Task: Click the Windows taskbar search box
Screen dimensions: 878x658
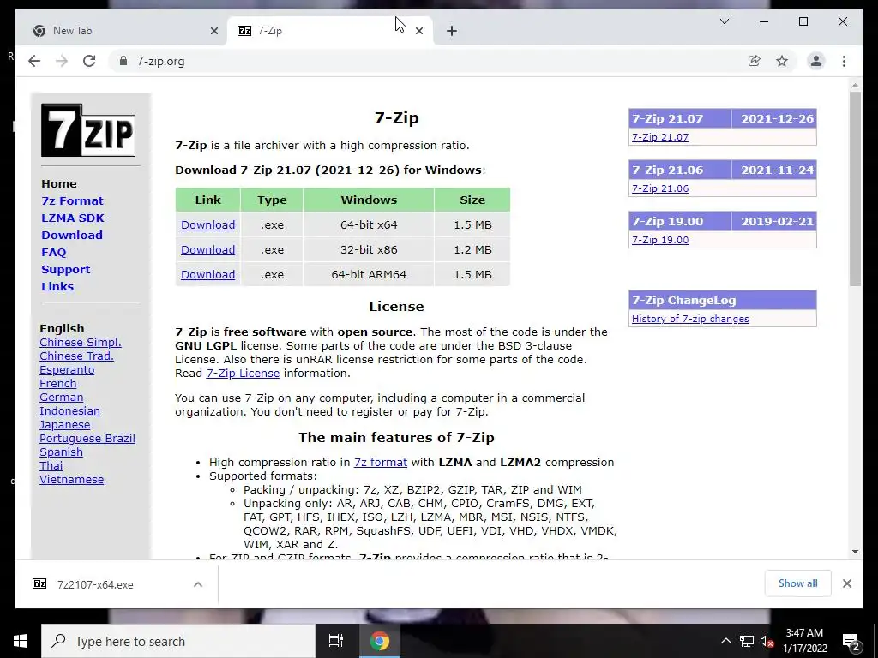Action: (x=178, y=641)
